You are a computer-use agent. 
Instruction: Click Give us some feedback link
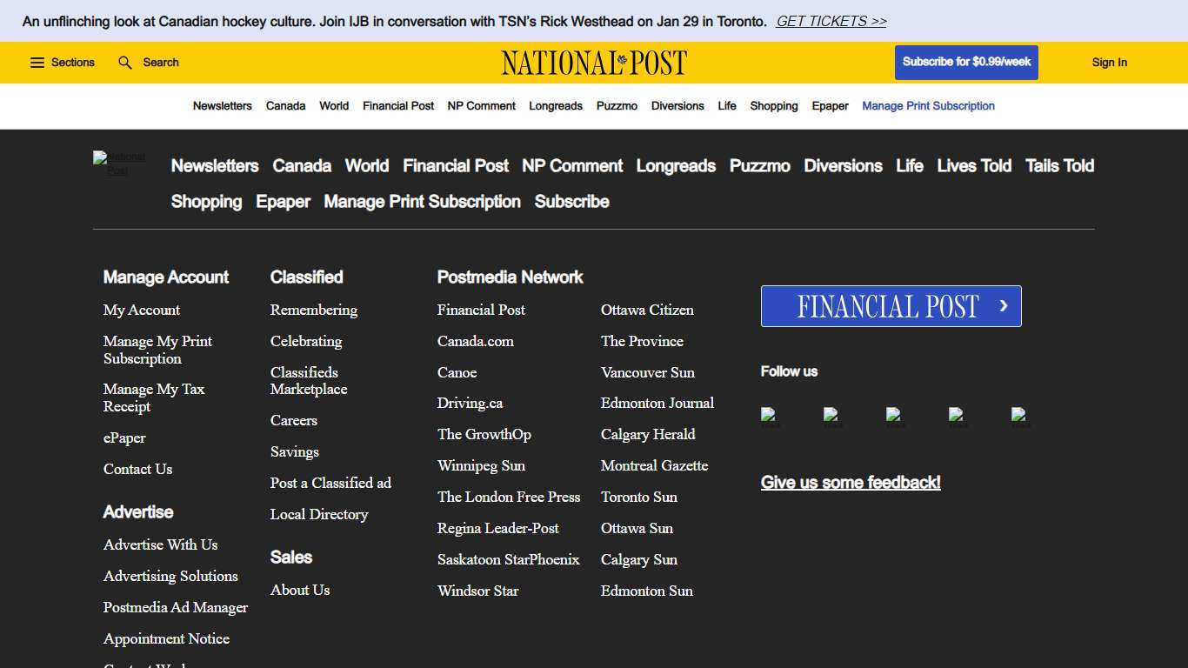(850, 482)
